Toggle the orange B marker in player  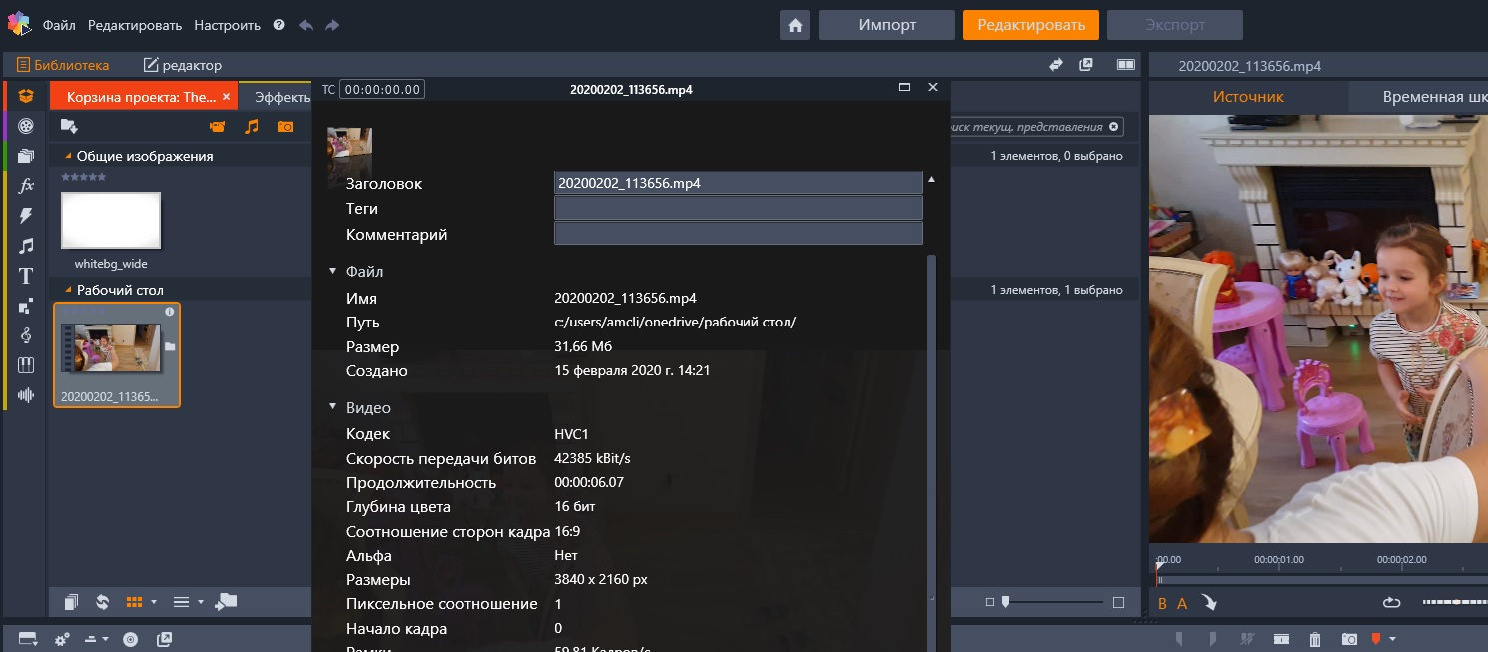(1162, 603)
